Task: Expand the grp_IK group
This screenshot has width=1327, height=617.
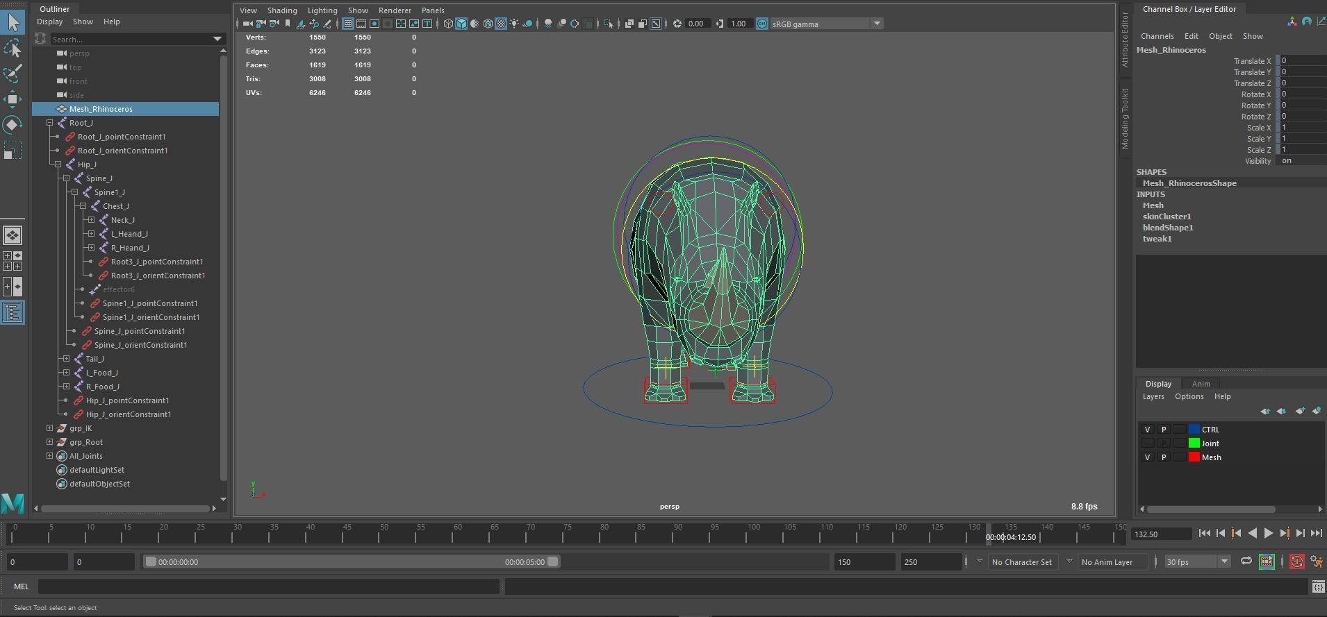Action: [x=49, y=428]
